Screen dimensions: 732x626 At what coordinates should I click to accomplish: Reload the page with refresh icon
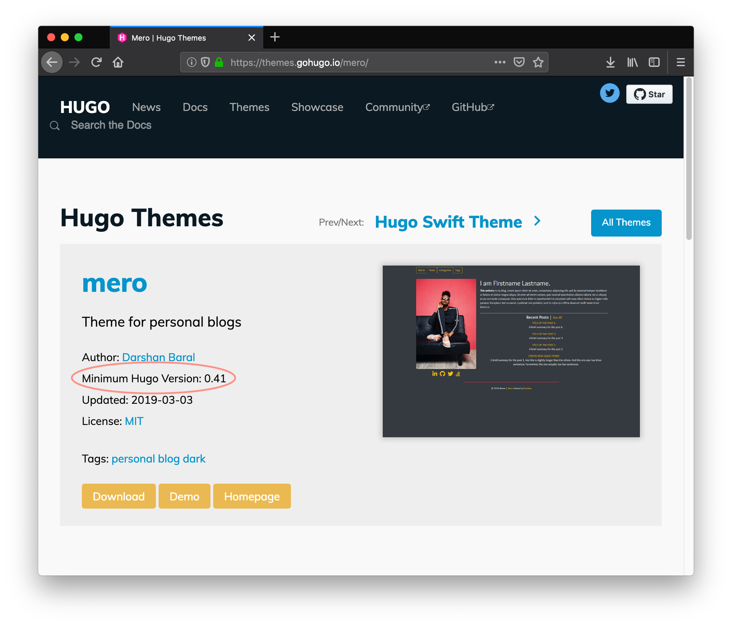(x=97, y=62)
